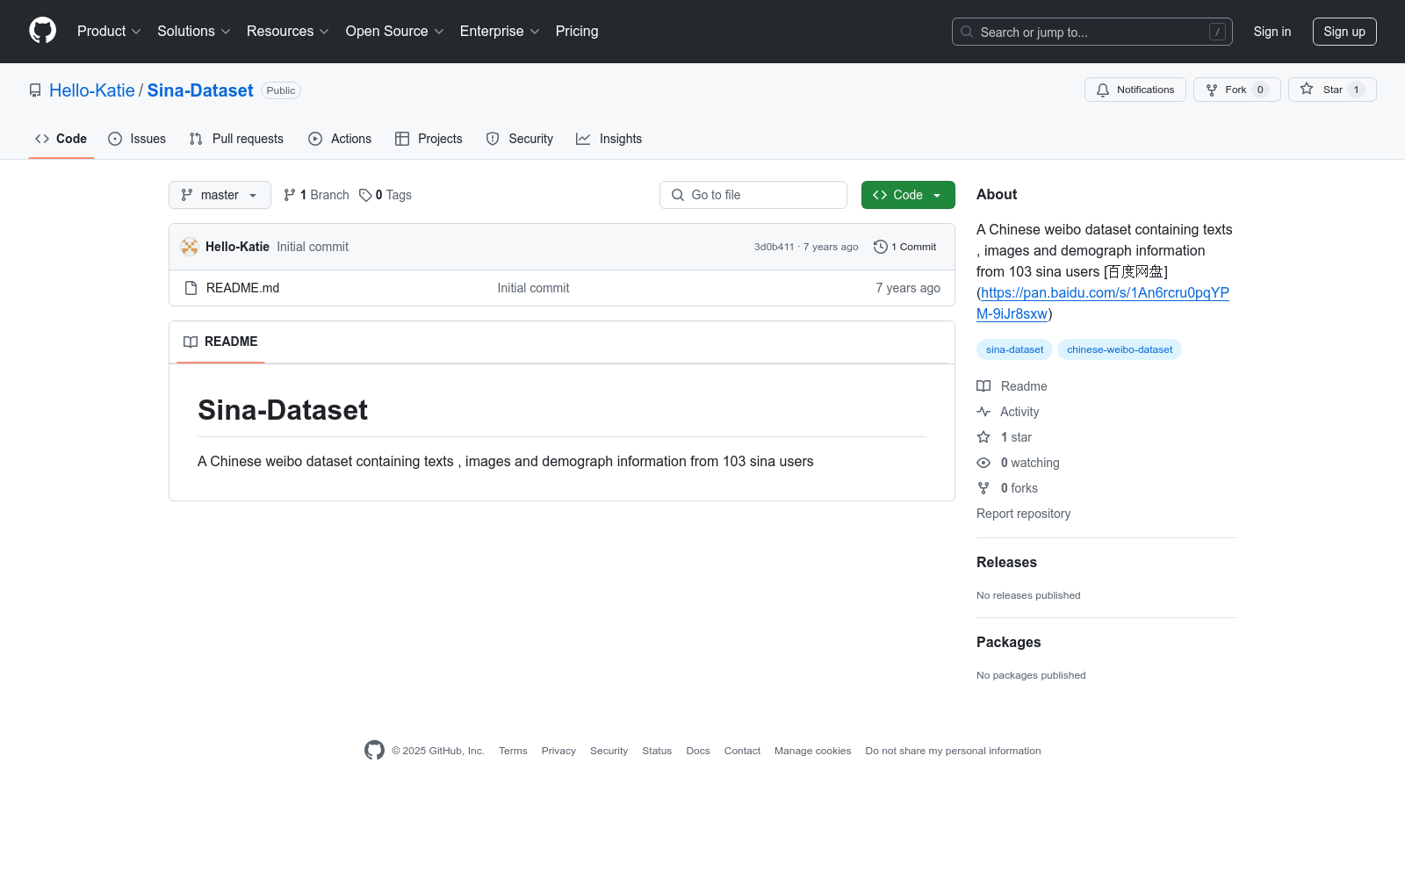Viewport: 1405px width, 878px height.
Task: Open the footer Terms link
Action: [513, 751]
